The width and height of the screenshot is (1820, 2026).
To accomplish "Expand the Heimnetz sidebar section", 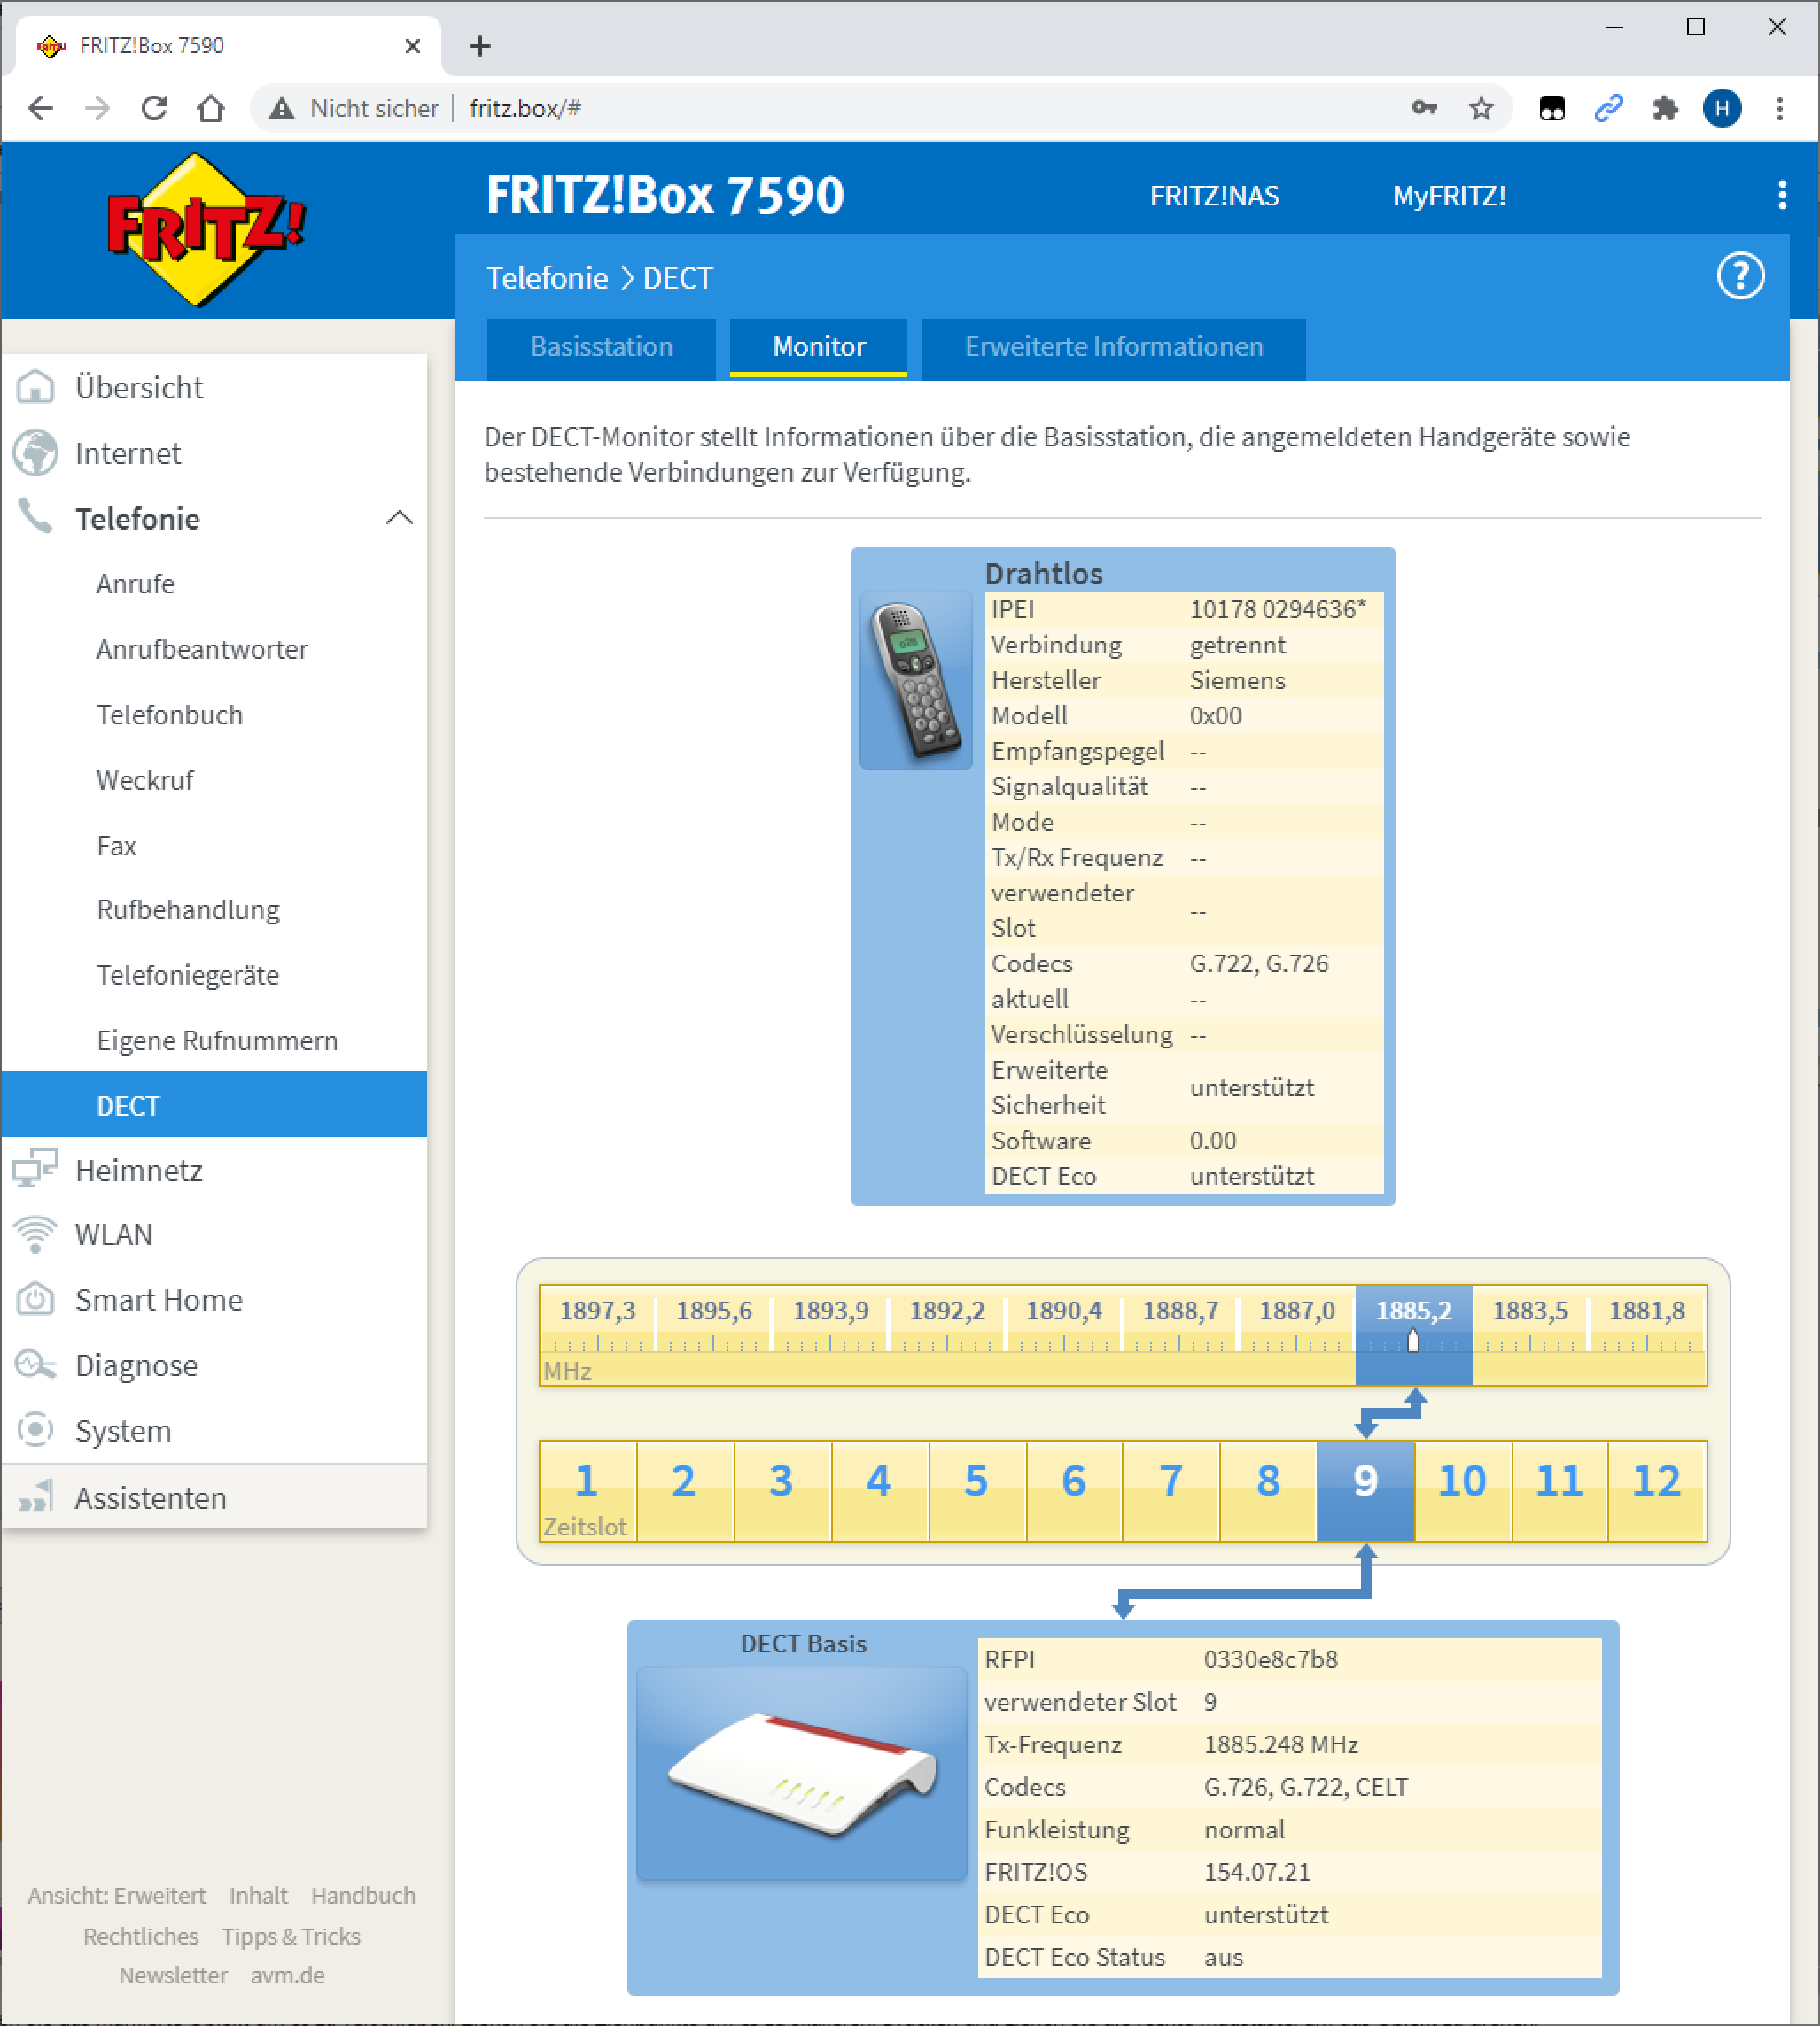I will 139,1170.
